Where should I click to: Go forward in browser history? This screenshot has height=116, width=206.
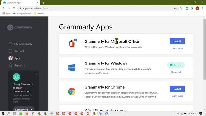[x=9, y=8]
